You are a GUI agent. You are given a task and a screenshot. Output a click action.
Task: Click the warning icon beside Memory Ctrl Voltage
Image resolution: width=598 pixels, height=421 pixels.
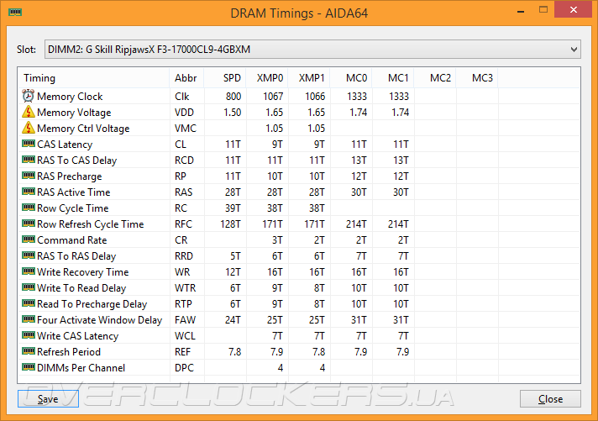click(29, 128)
